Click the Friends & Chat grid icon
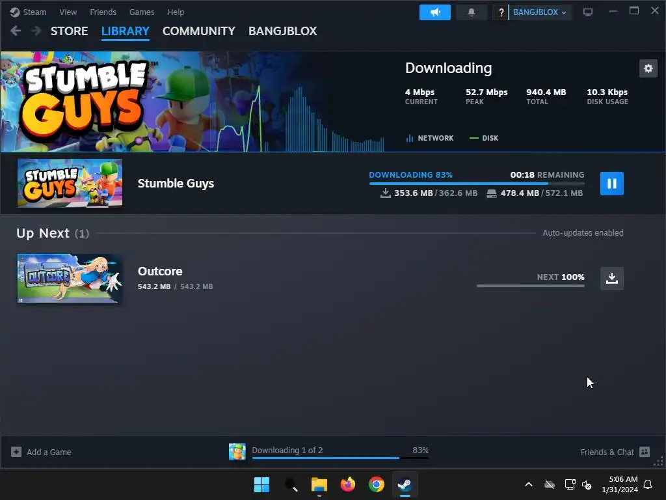This screenshot has width=666, height=500. (645, 452)
